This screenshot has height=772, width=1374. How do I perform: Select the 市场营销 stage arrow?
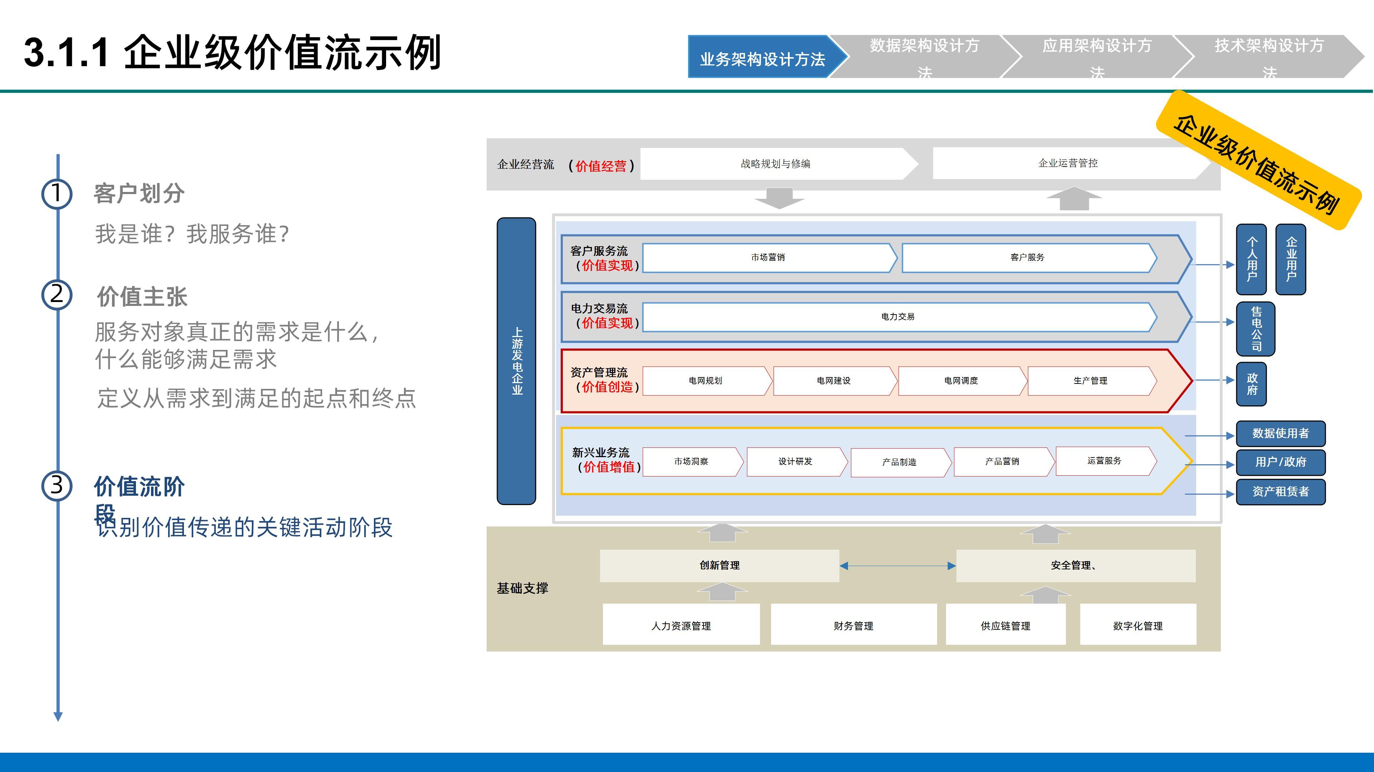[770, 258]
